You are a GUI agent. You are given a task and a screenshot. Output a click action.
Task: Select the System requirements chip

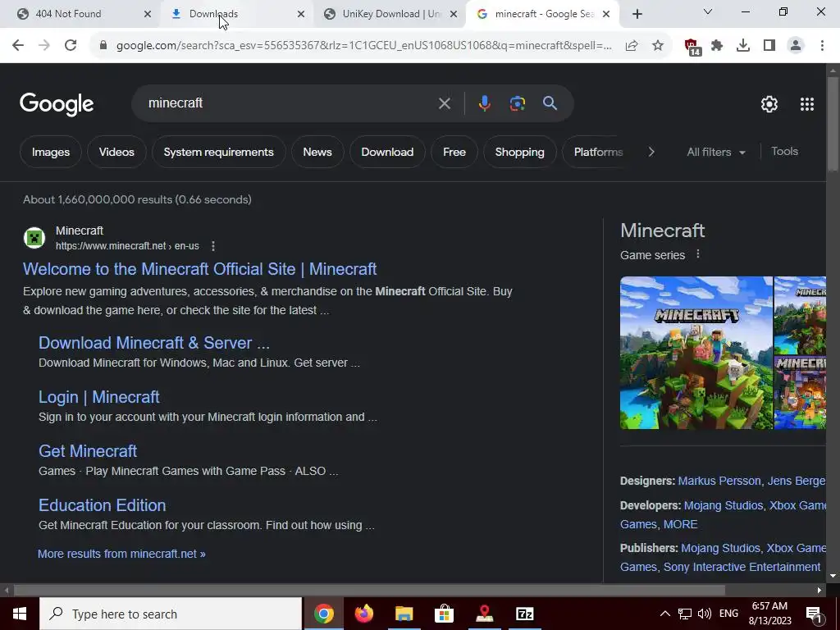pos(218,152)
